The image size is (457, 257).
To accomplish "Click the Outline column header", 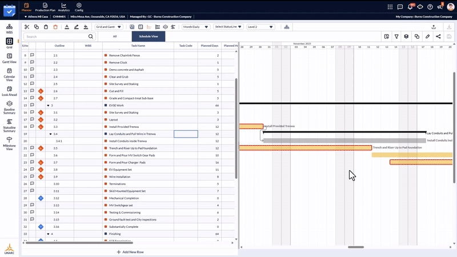I will pos(59,46).
